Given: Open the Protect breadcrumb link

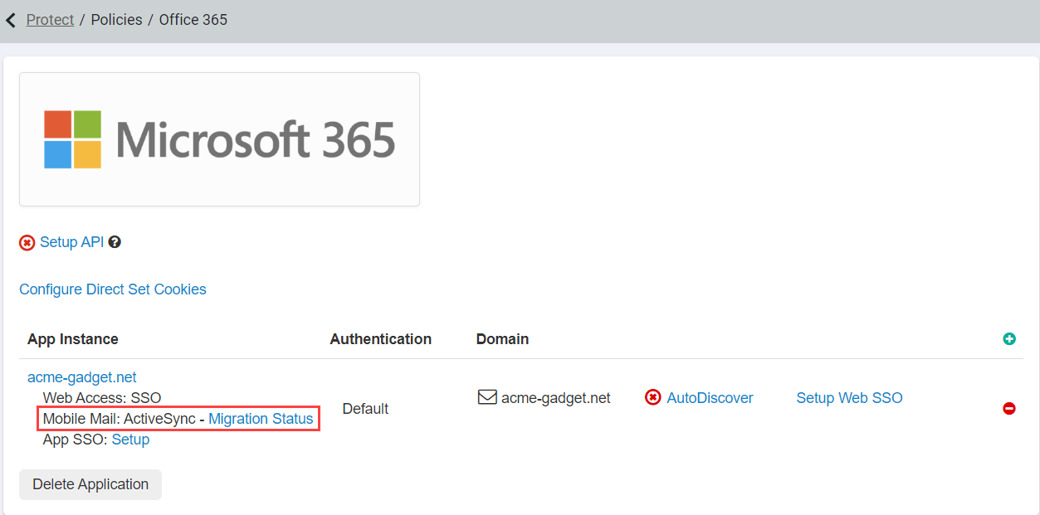Looking at the screenshot, I should pyautogui.click(x=50, y=20).
